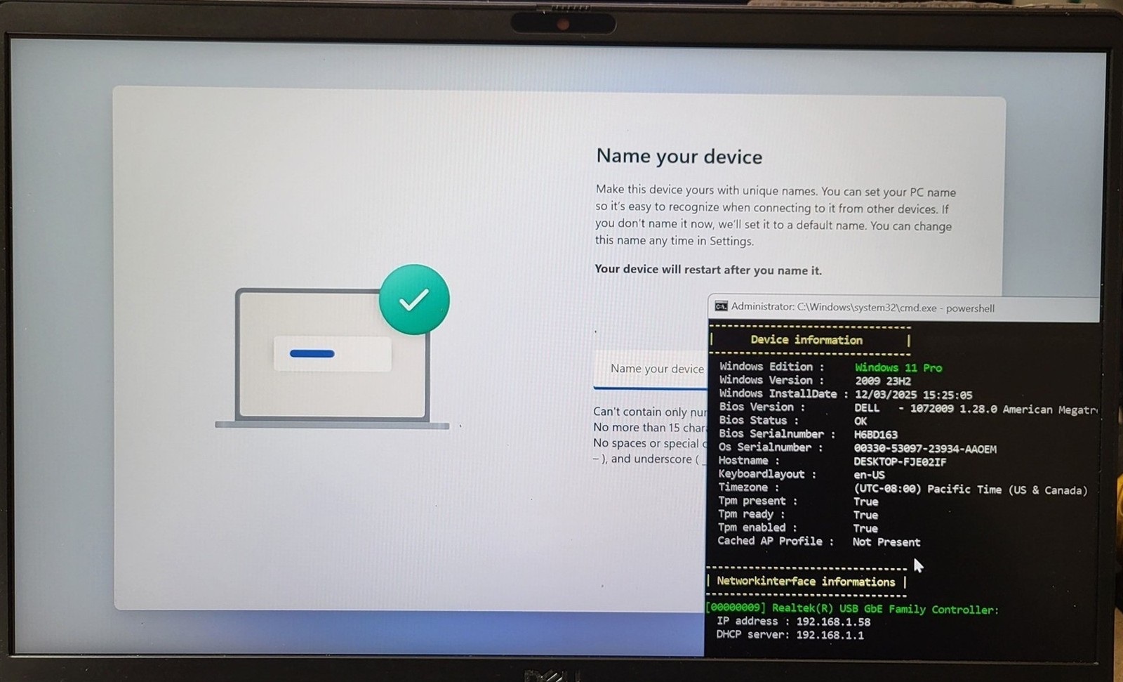Click the "Tpm present" label

[x=757, y=501]
